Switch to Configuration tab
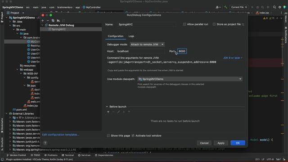This screenshot has width=288, height=162. pyautogui.click(x=116, y=36)
